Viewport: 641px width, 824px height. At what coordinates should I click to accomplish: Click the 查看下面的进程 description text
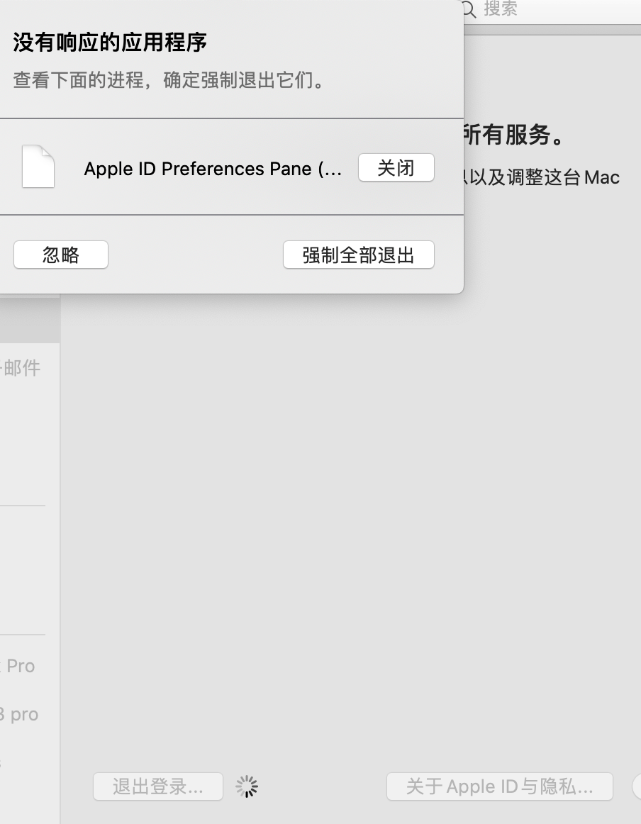pyautogui.click(x=170, y=79)
